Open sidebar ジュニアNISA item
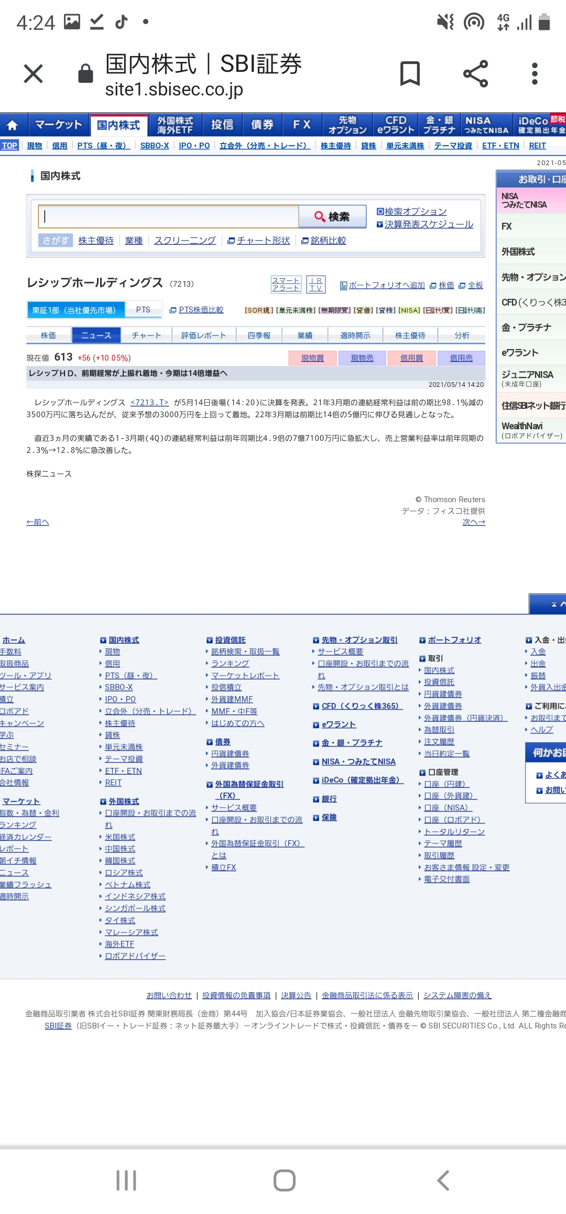566x1214 pixels. pyautogui.click(x=531, y=378)
